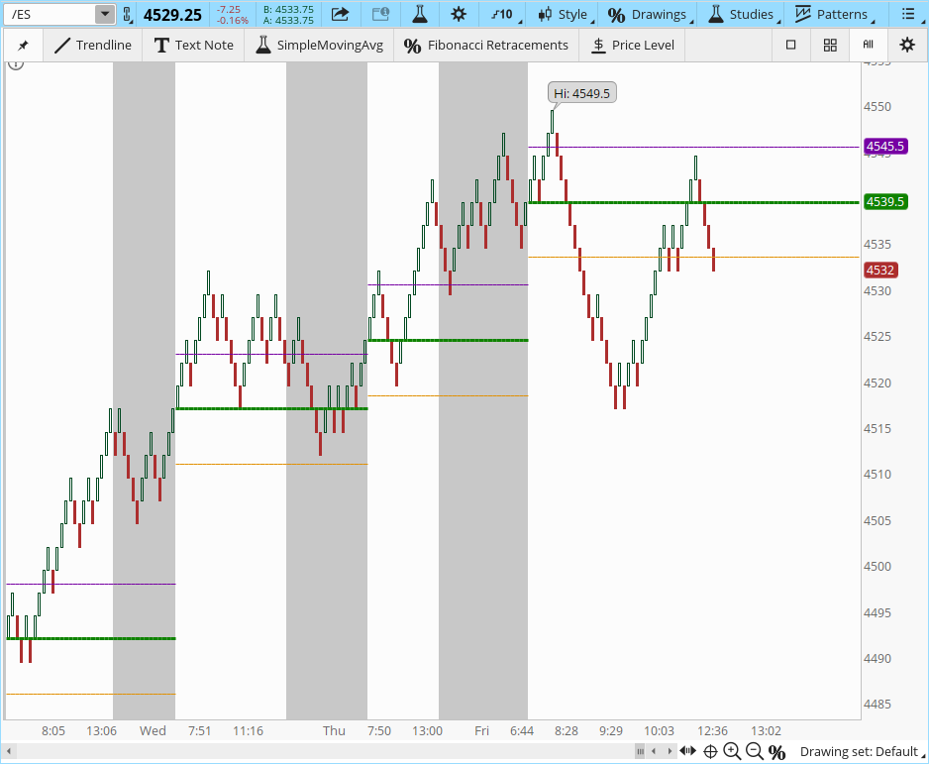This screenshot has width=929, height=764.
Task: Activate the pan crosshair target icon
Action: click(710, 751)
